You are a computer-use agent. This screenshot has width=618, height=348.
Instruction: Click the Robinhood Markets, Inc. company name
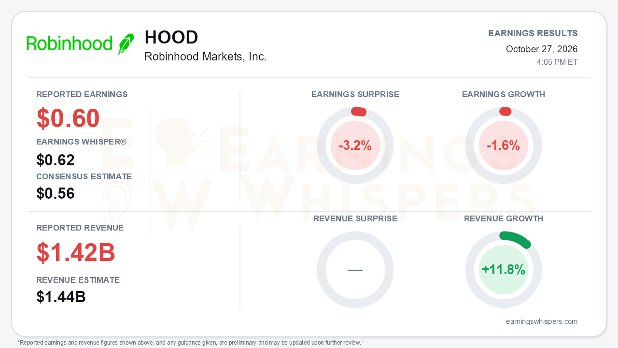point(205,57)
